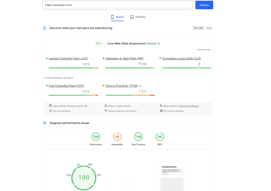The width and height of the screenshot is (271, 191).
Task: Click the Diagnose performance issues icon
Action: pos(44,123)
